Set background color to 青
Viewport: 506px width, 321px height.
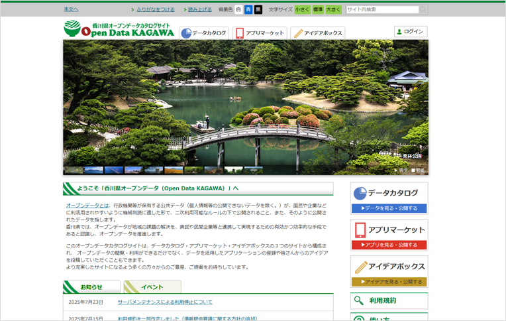pyautogui.click(x=248, y=10)
